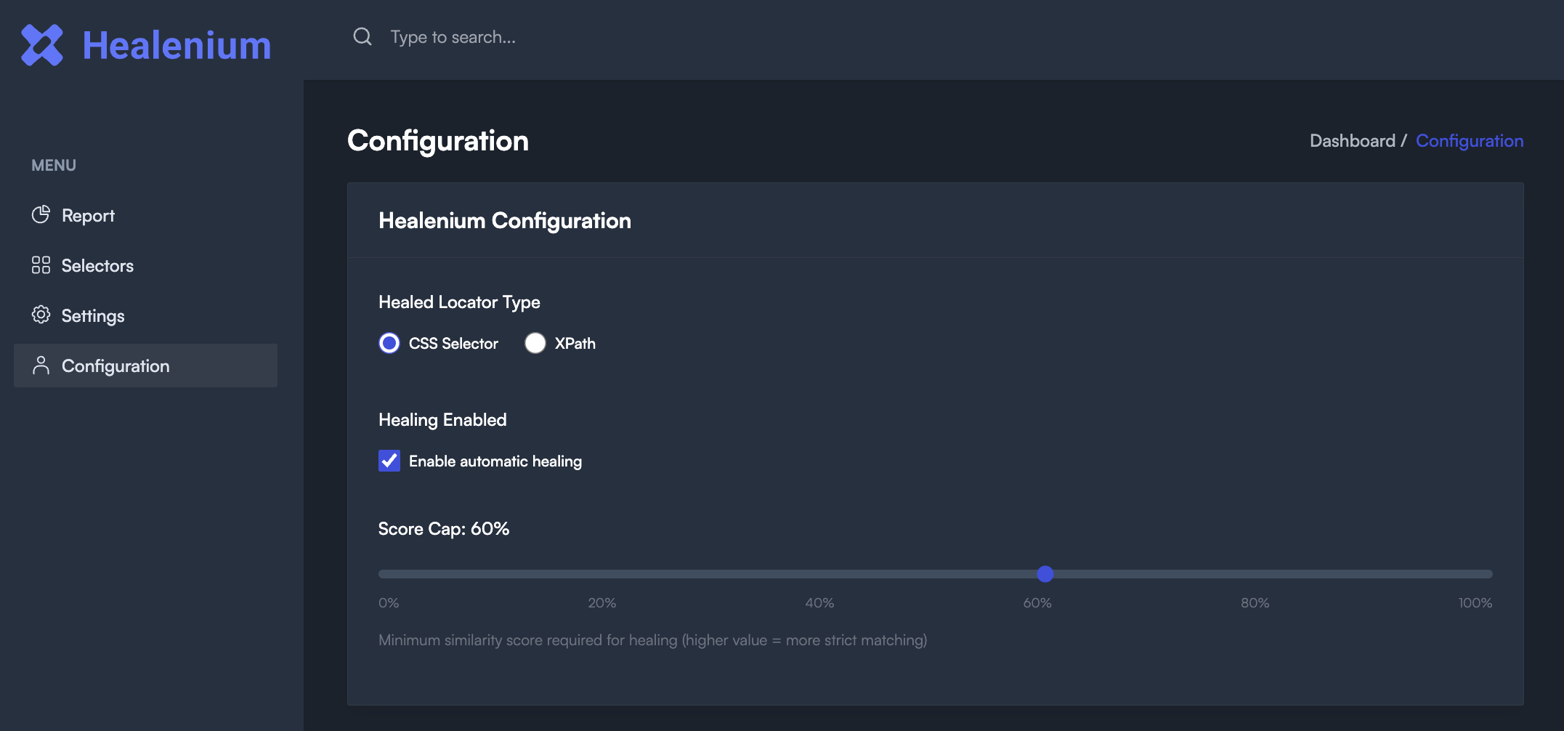The width and height of the screenshot is (1564, 731).
Task: Click the 60% slider tick label
Action: (1037, 603)
